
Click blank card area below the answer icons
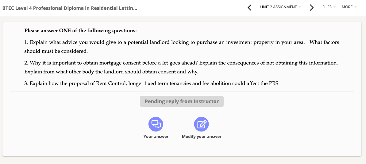(x=182, y=148)
